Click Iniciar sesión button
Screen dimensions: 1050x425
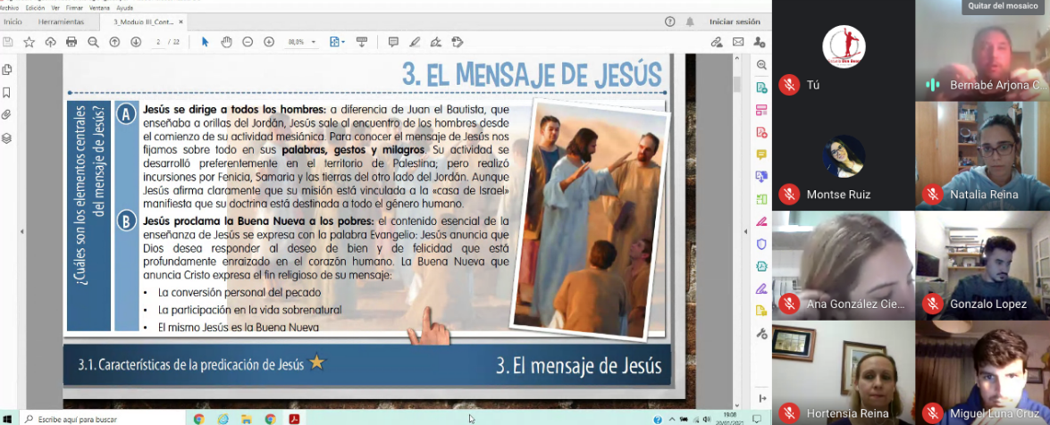click(x=735, y=21)
